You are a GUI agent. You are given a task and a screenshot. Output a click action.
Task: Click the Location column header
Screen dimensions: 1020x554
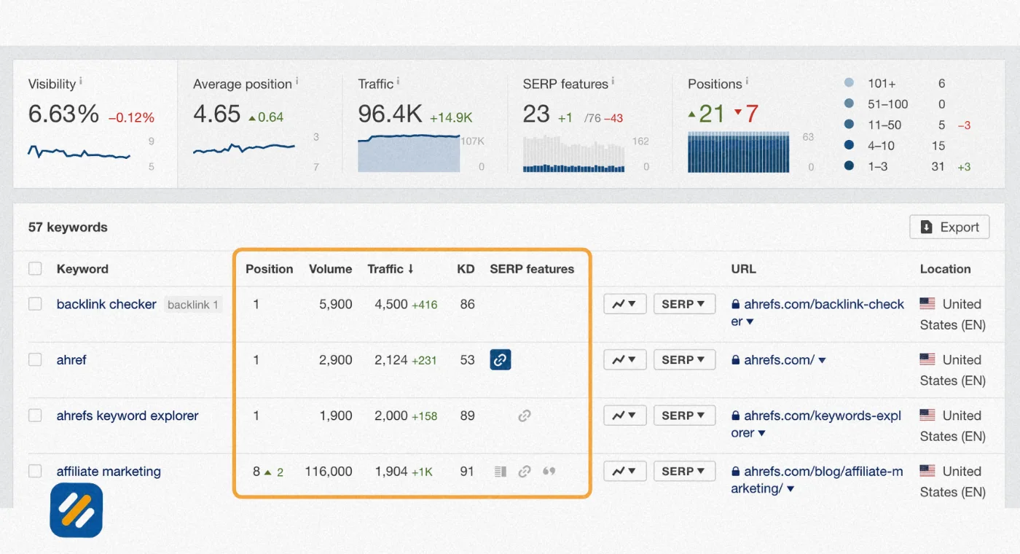(x=945, y=269)
